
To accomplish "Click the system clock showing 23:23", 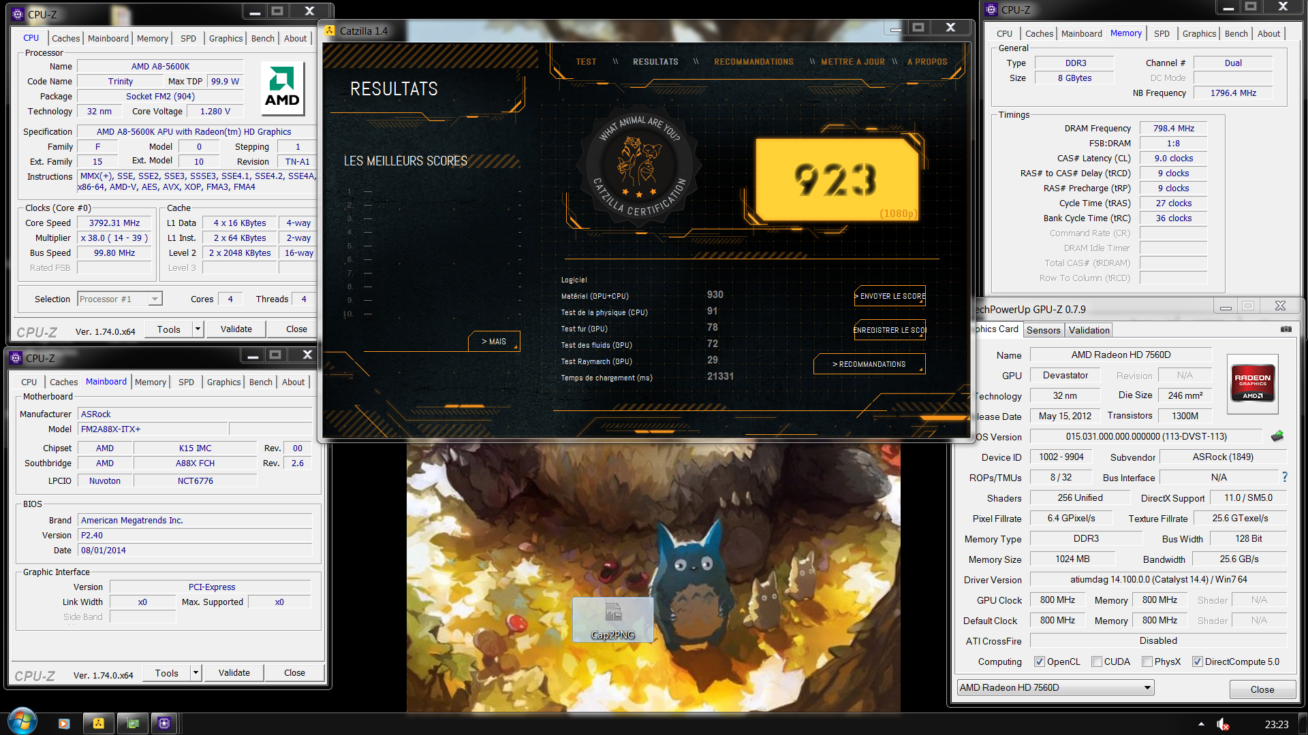I will [1276, 724].
